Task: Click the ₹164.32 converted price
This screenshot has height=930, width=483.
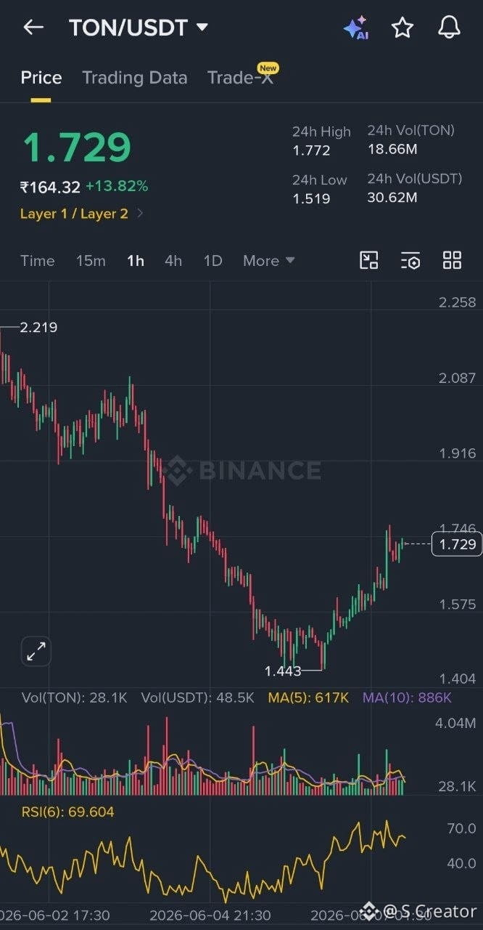Action: pyautogui.click(x=50, y=187)
